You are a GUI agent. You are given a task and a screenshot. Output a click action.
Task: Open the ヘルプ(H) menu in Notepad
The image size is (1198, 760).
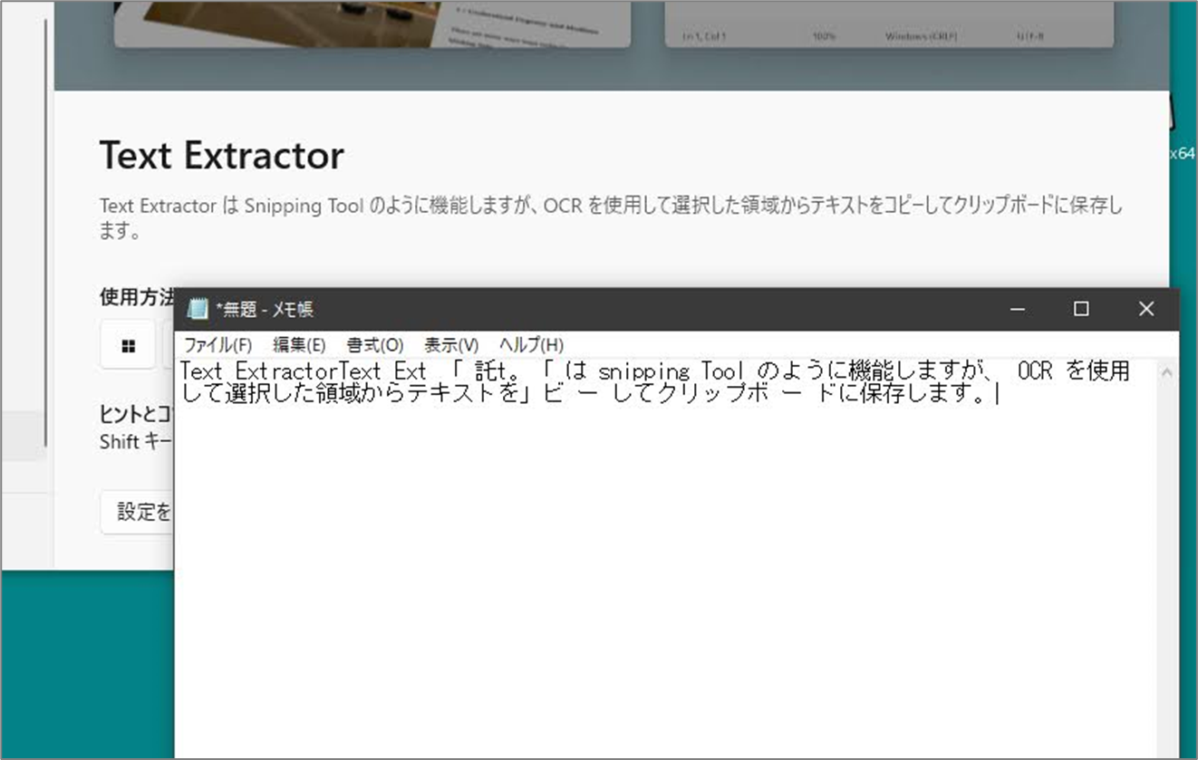point(530,344)
